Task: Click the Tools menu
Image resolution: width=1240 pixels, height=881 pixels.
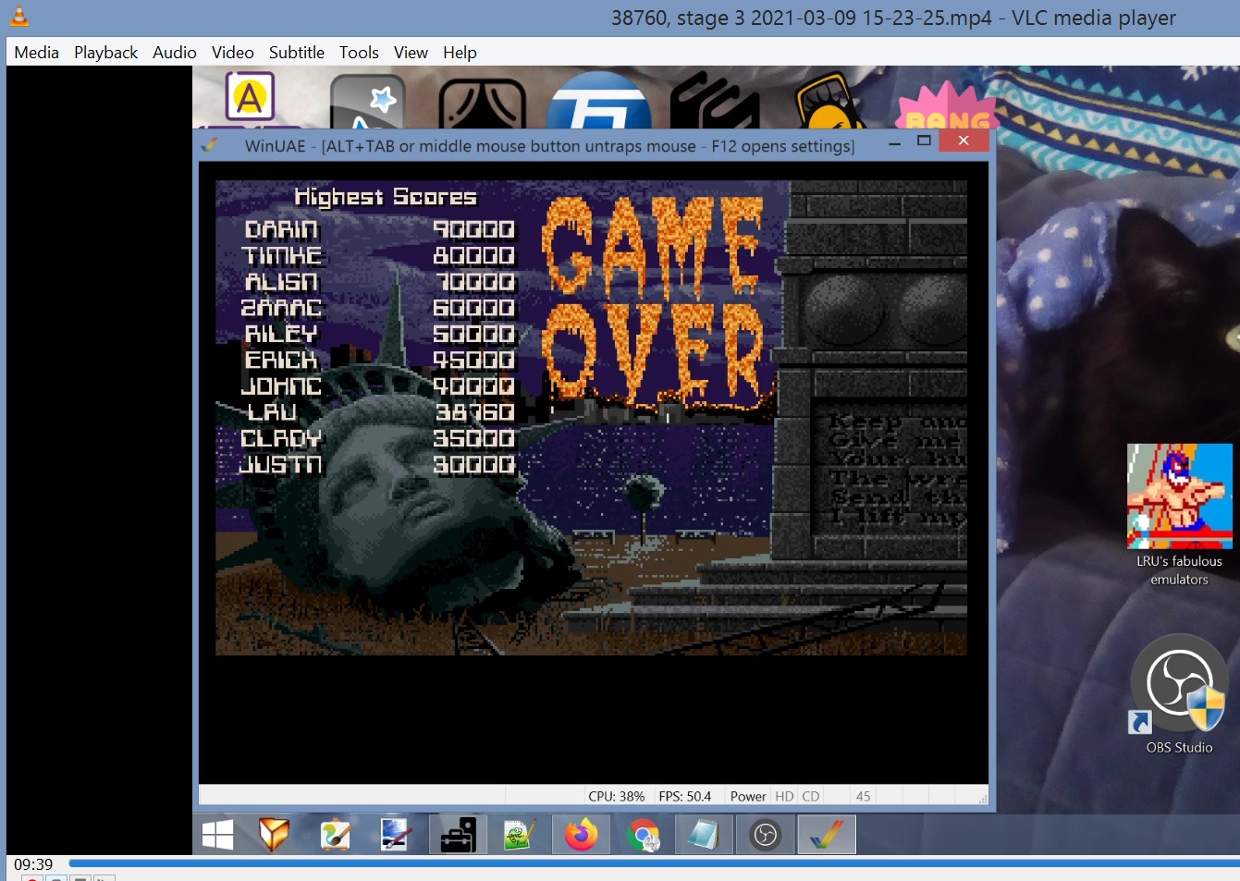Action: (359, 53)
